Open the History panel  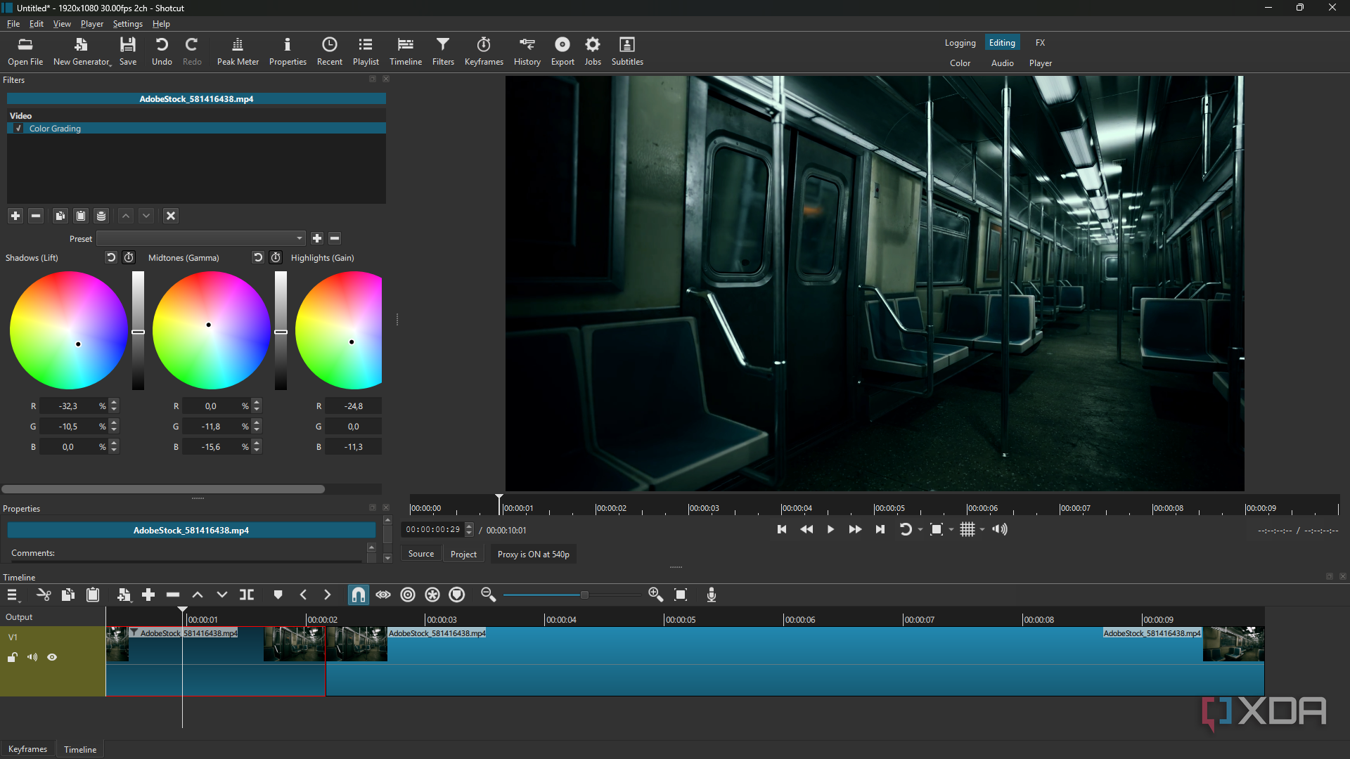point(527,51)
